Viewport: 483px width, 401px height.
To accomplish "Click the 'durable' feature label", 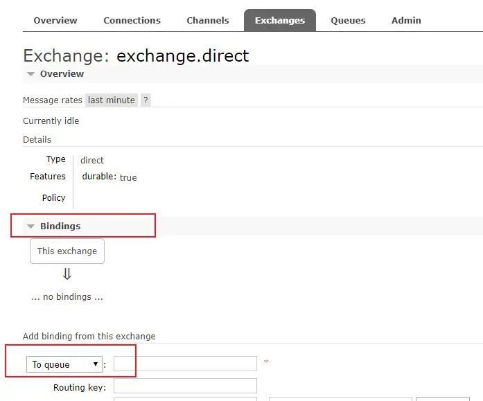I will [98, 177].
